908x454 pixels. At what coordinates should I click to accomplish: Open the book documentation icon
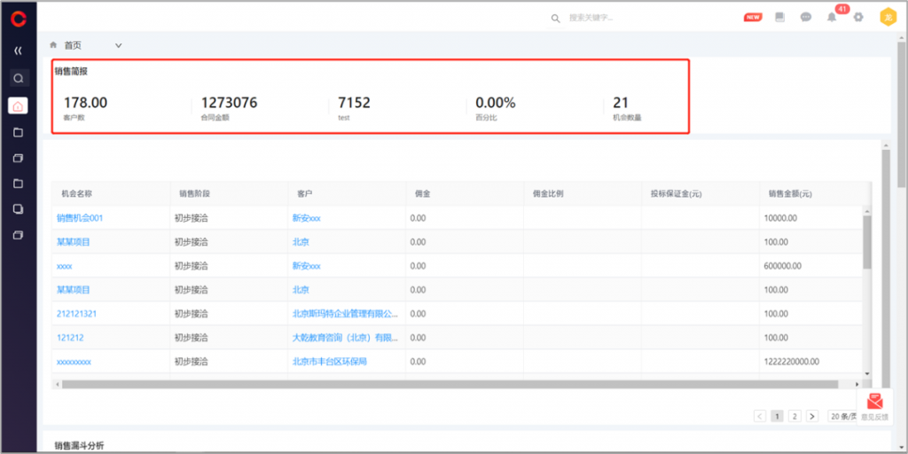pos(780,17)
